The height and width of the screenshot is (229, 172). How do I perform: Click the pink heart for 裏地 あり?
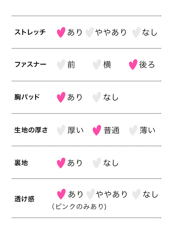click(x=61, y=163)
